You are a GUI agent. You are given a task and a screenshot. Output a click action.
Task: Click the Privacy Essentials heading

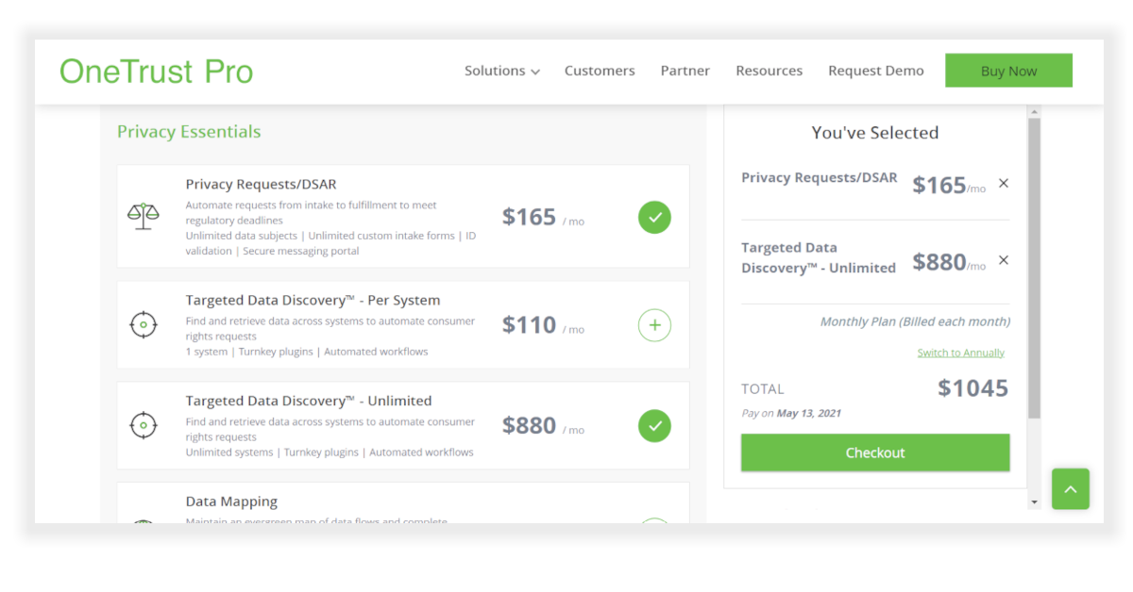189,132
